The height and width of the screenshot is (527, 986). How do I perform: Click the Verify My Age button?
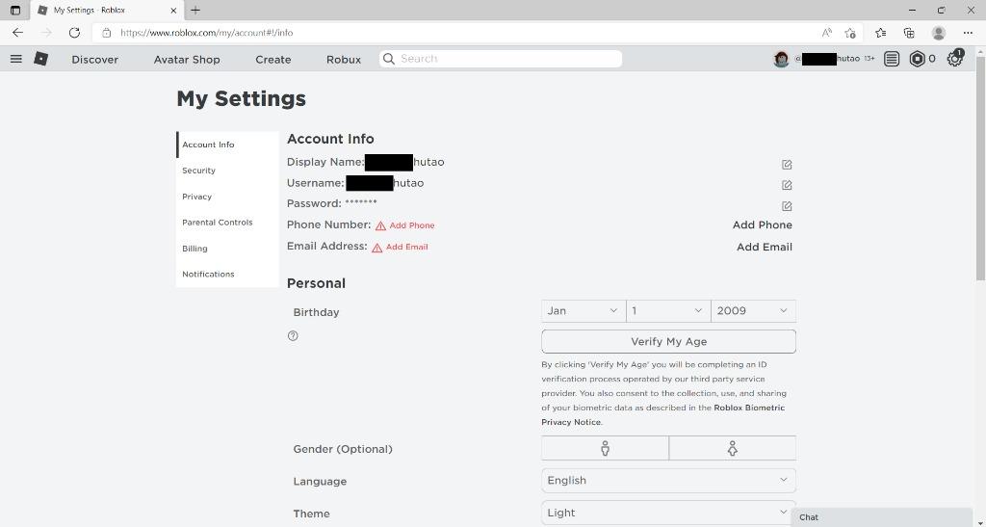click(x=668, y=341)
